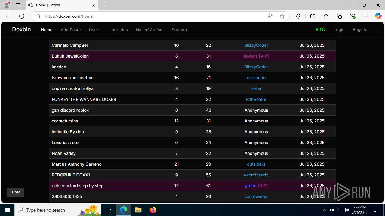Open Browser essentials heart icon
The height and width of the screenshot is (216, 385).
[x=353, y=16]
